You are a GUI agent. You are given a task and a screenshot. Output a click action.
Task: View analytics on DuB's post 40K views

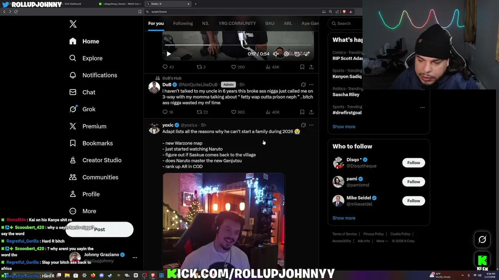pos(273,112)
